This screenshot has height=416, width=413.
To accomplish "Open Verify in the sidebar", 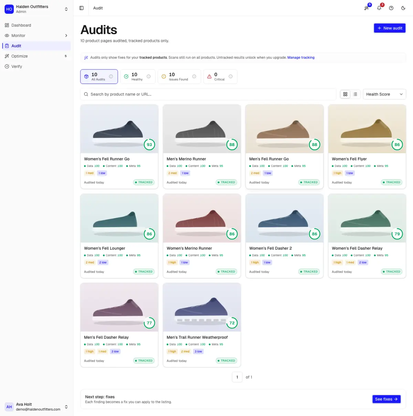I will 36,66.
